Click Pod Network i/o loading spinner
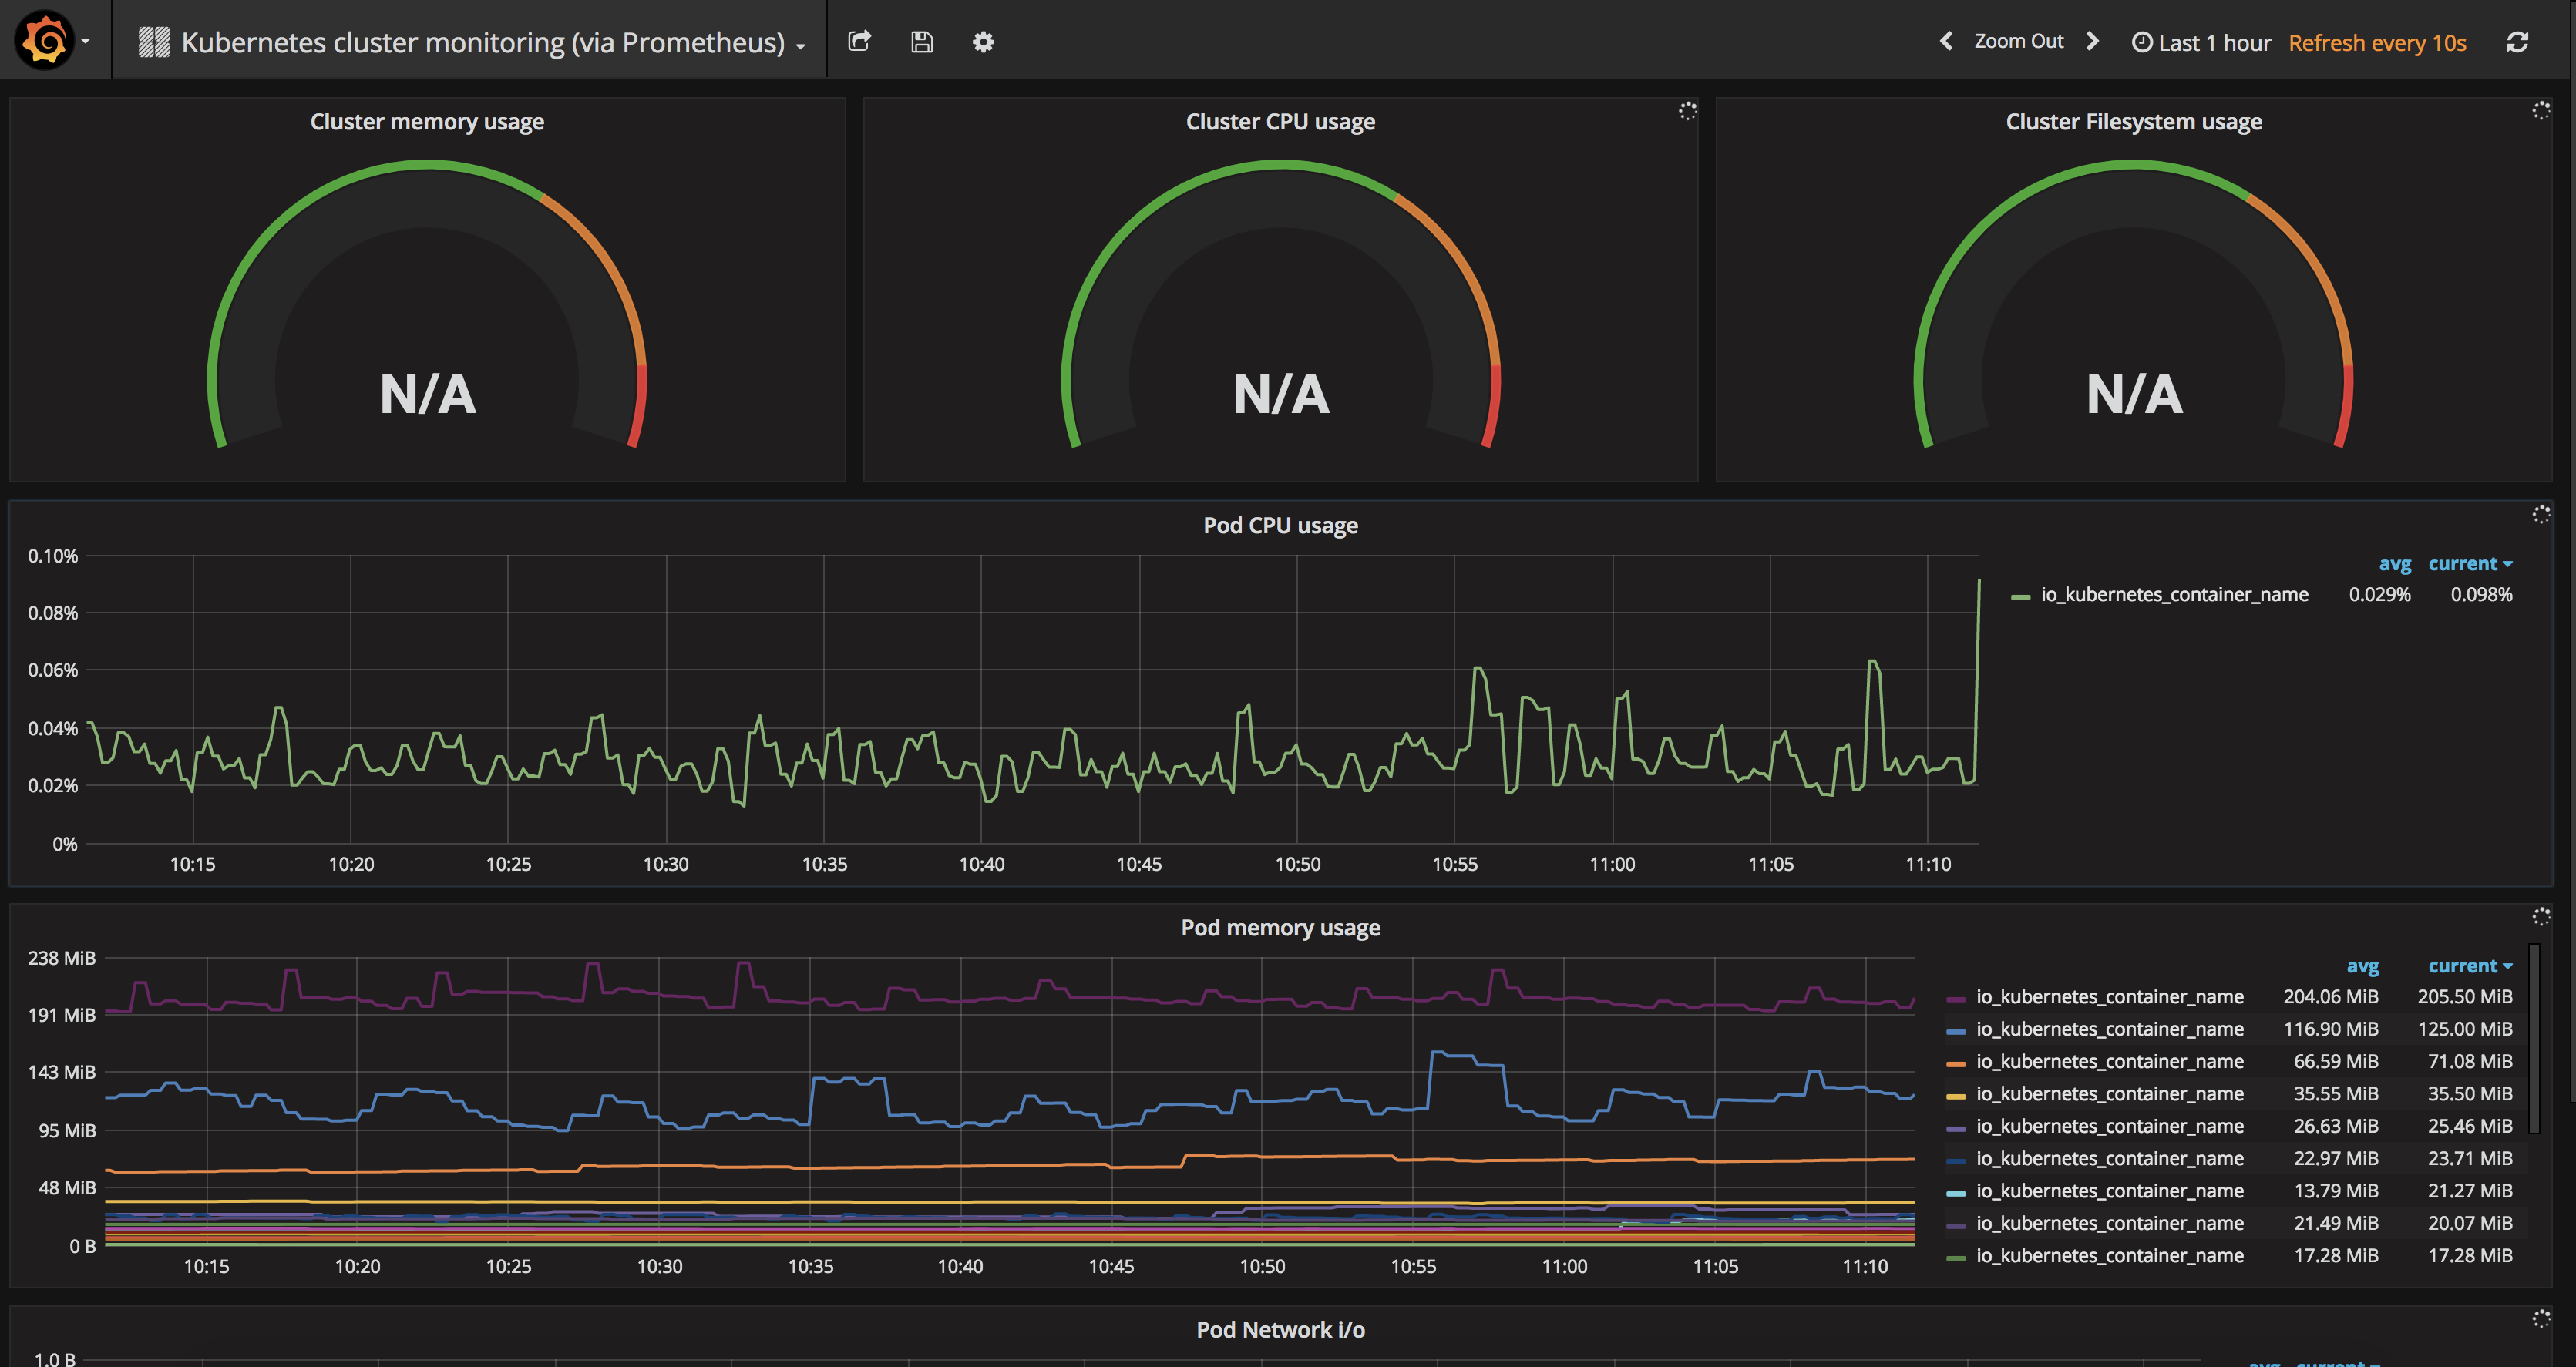 (x=2540, y=1318)
